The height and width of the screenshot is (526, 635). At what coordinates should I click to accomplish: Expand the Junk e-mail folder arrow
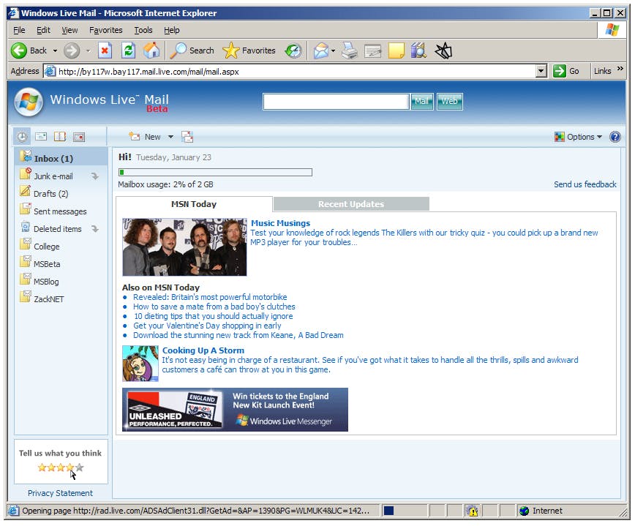94,176
